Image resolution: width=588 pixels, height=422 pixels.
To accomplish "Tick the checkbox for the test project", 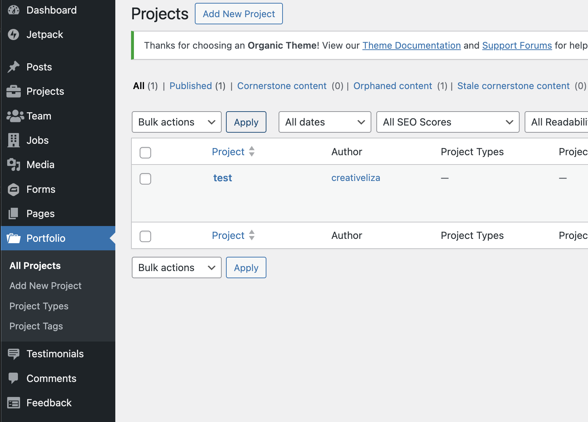I will click(145, 179).
